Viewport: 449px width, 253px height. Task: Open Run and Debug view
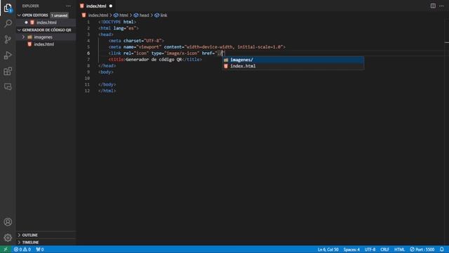pos(8,55)
